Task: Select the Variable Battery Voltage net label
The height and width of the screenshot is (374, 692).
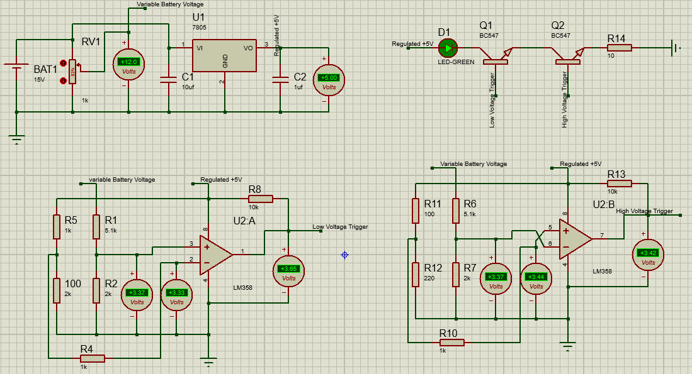Action: tap(169, 4)
